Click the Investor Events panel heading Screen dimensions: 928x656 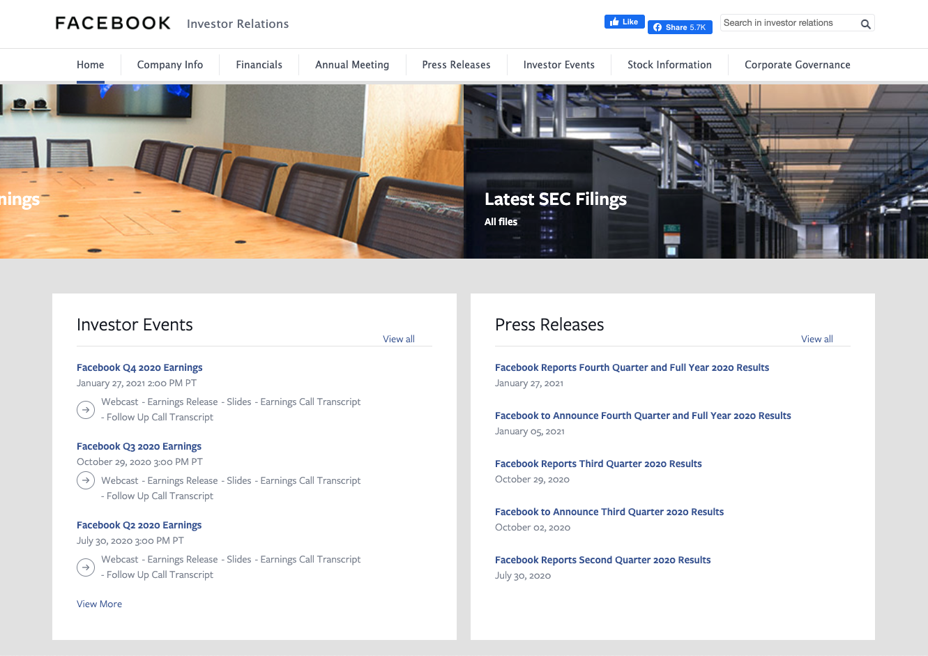tap(135, 325)
